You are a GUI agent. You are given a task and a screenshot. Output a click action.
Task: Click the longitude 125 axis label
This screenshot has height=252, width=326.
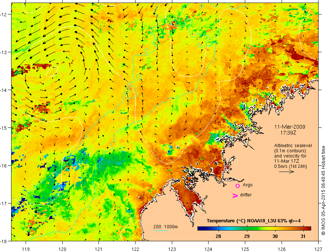click(245, 249)
